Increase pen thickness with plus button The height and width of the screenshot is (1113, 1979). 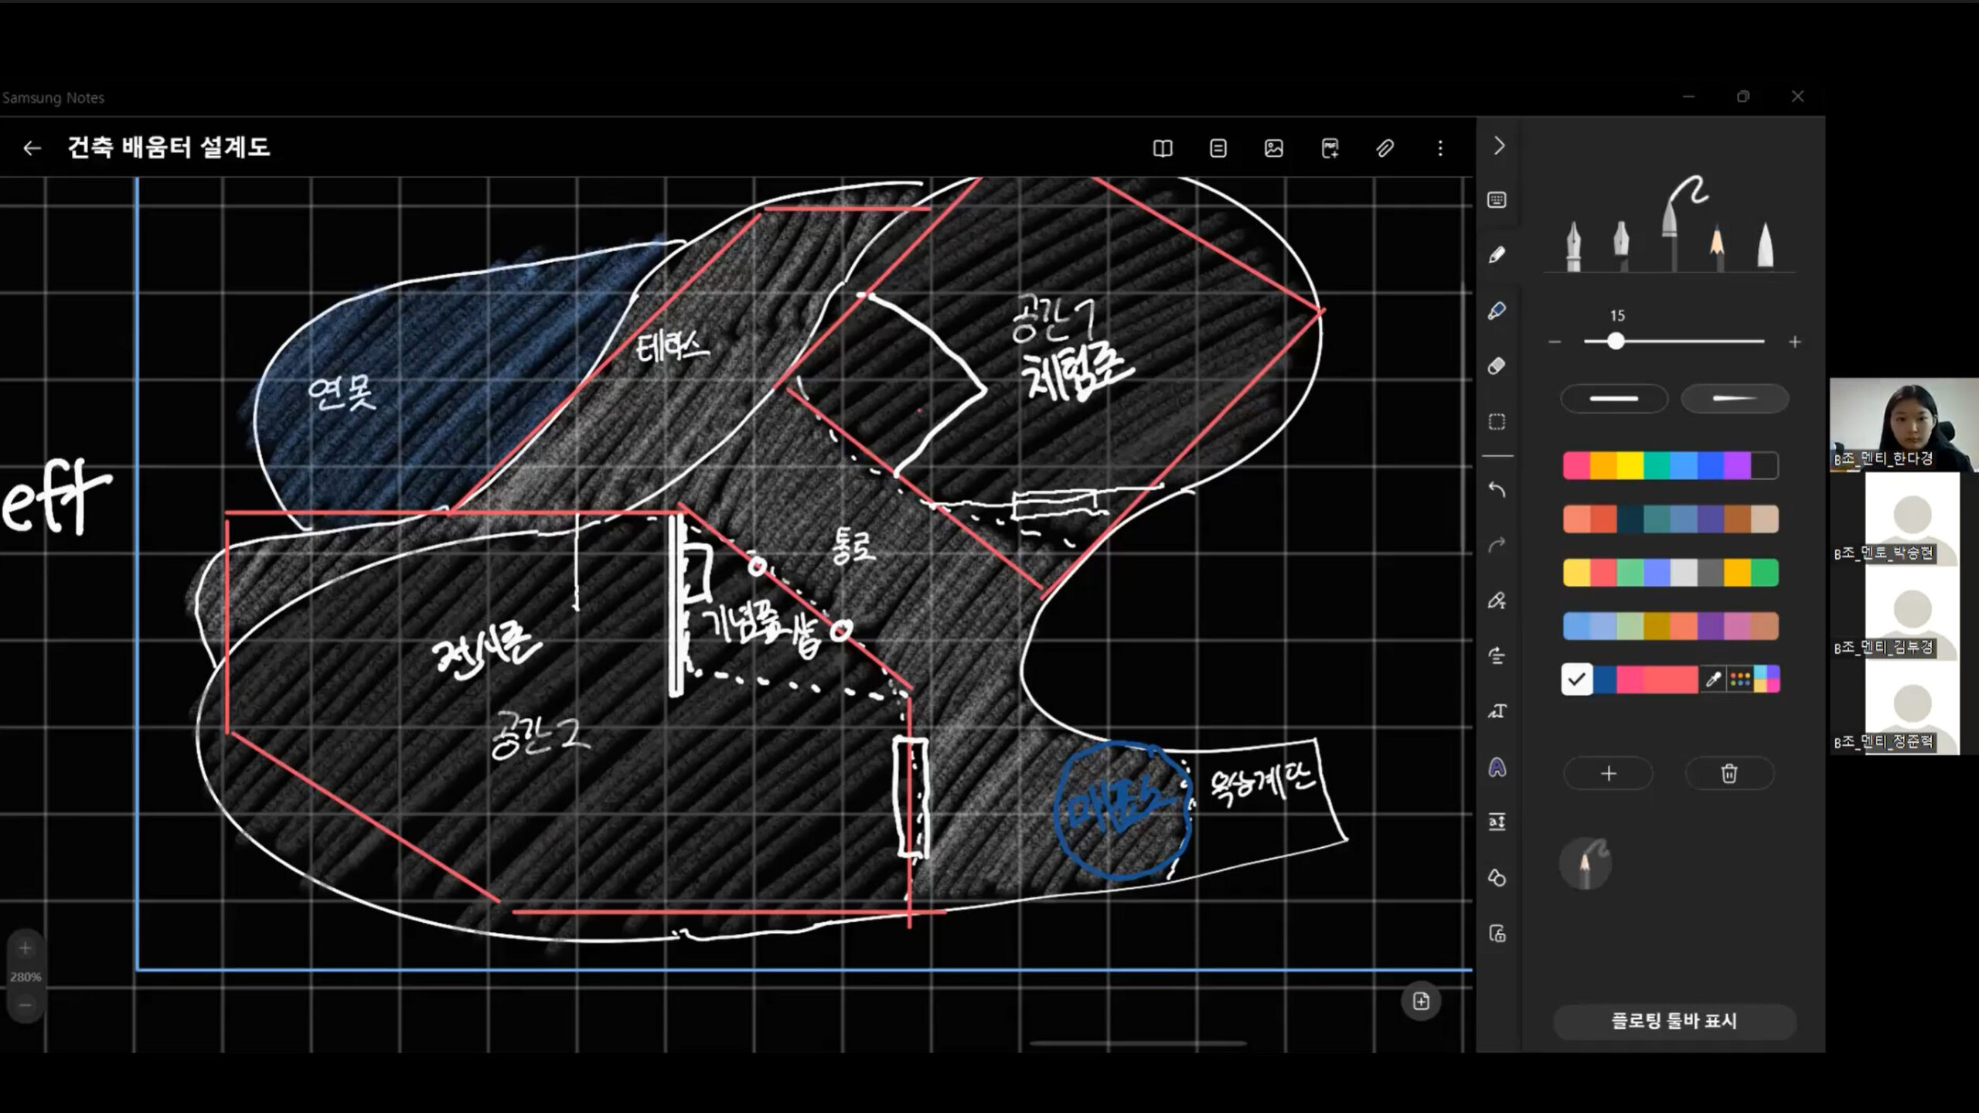(x=1795, y=342)
